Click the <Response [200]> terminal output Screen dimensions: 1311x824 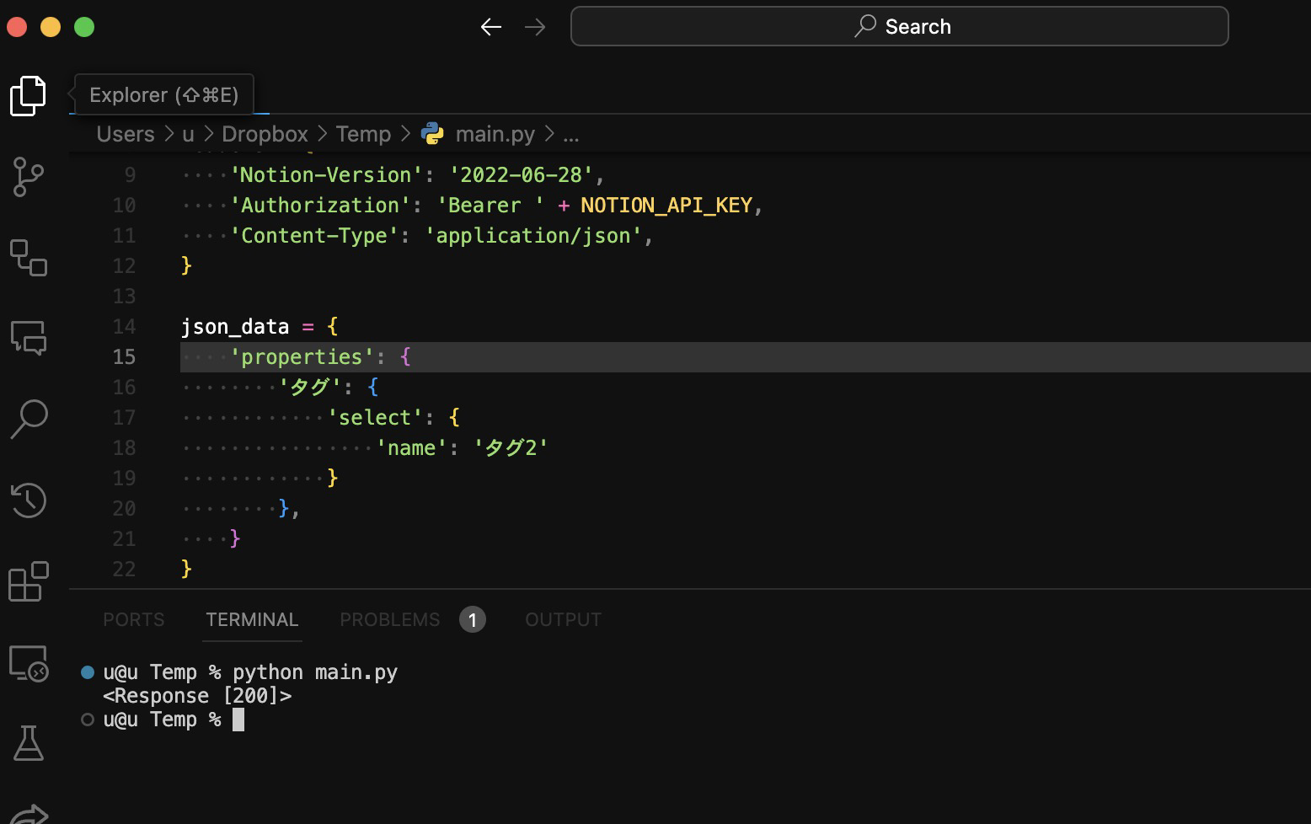coord(197,696)
